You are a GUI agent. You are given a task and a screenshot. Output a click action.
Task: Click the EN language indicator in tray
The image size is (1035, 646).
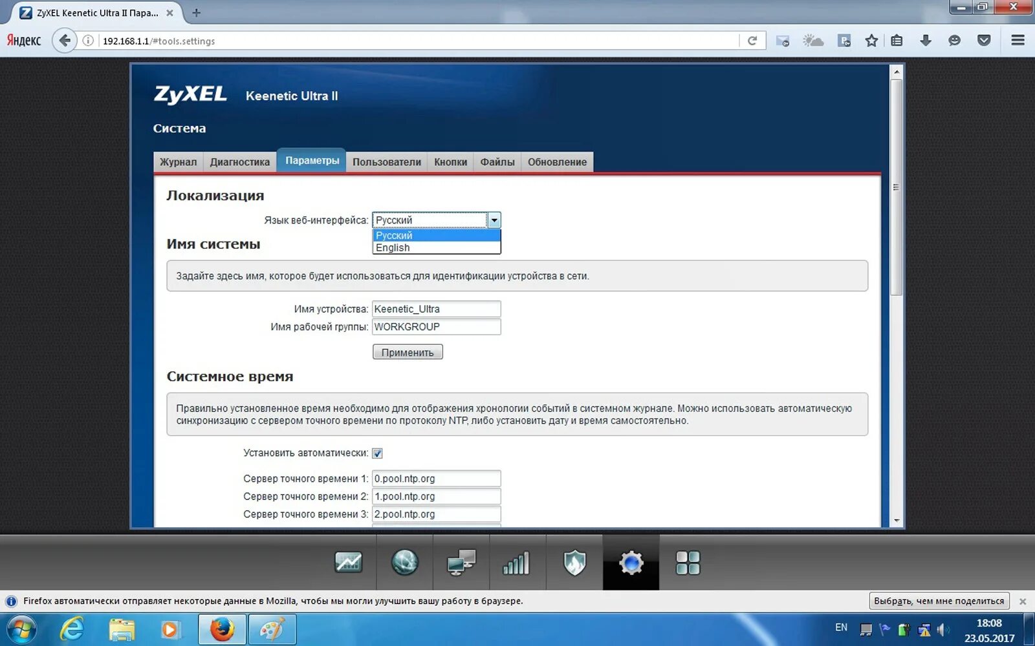pos(841,627)
